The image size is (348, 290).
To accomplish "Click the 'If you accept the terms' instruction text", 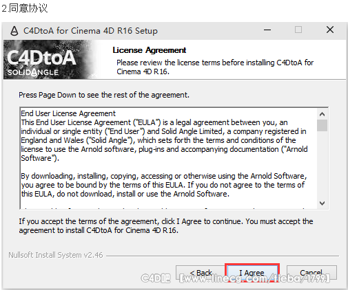I will point(166,226).
